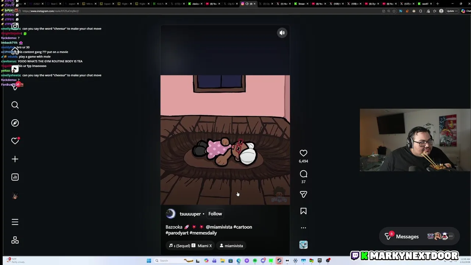Open the #parodyart hashtag
Viewport: 471px width, 265px height.
coord(177,233)
